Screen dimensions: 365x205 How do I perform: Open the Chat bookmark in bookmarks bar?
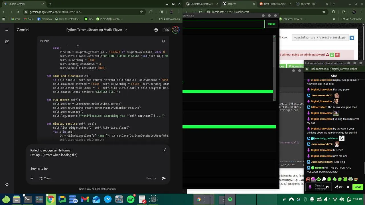tap(16, 19)
